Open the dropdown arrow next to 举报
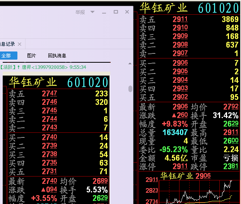This screenshot has width=241, height=204. click(x=92, y=12)
